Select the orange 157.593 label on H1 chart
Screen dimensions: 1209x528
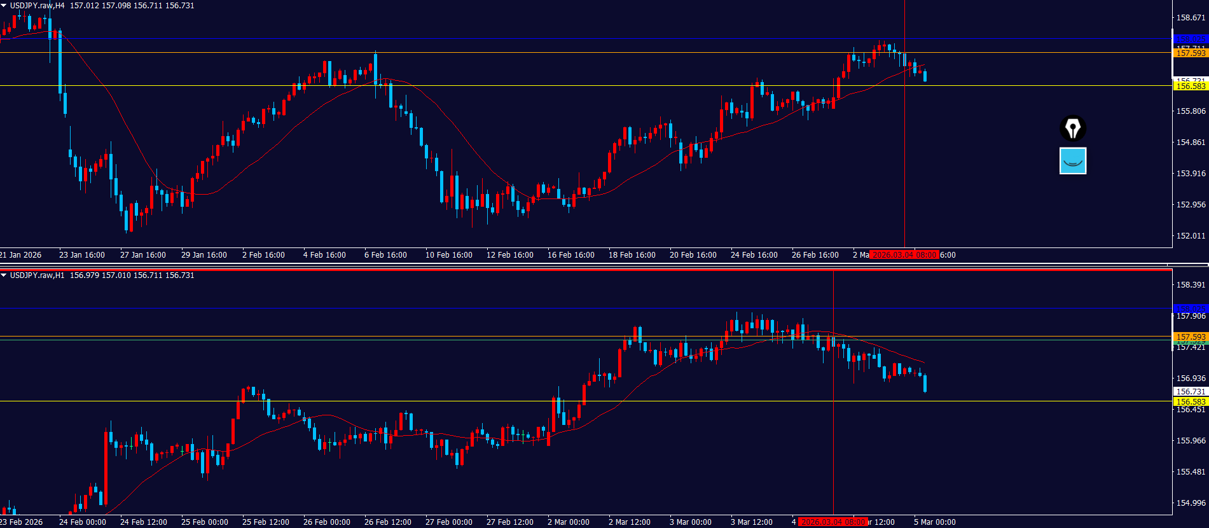click(1190, 337)
